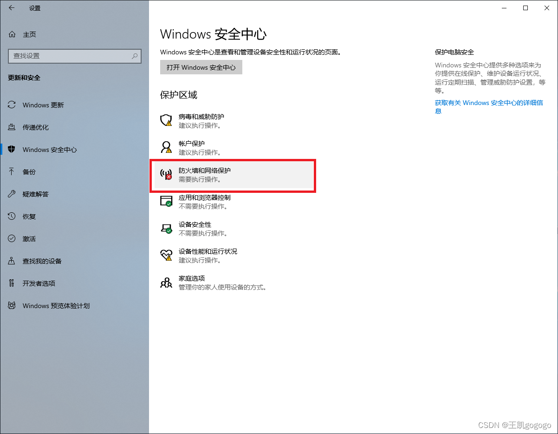Minimize the Settings window
The image size is (558, 434).
[x=504, y=8]
